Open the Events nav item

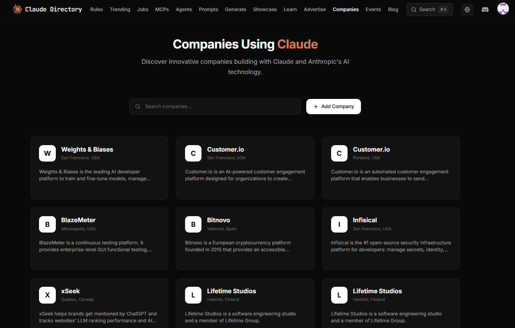373,10
